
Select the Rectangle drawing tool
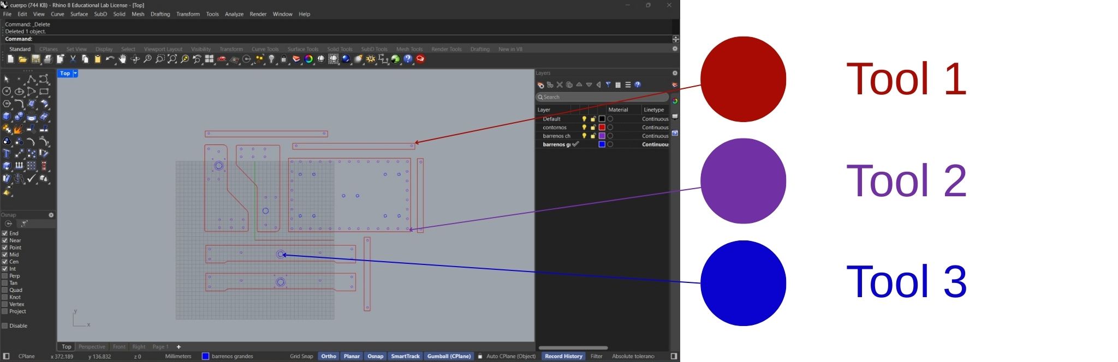pos(44,92)
